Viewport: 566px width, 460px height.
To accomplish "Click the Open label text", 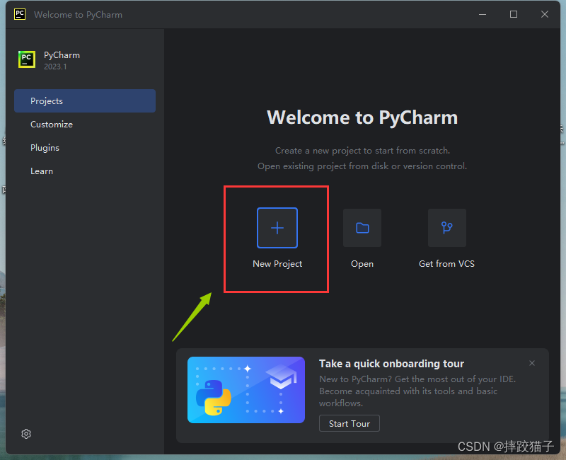I will pos(362,264).
